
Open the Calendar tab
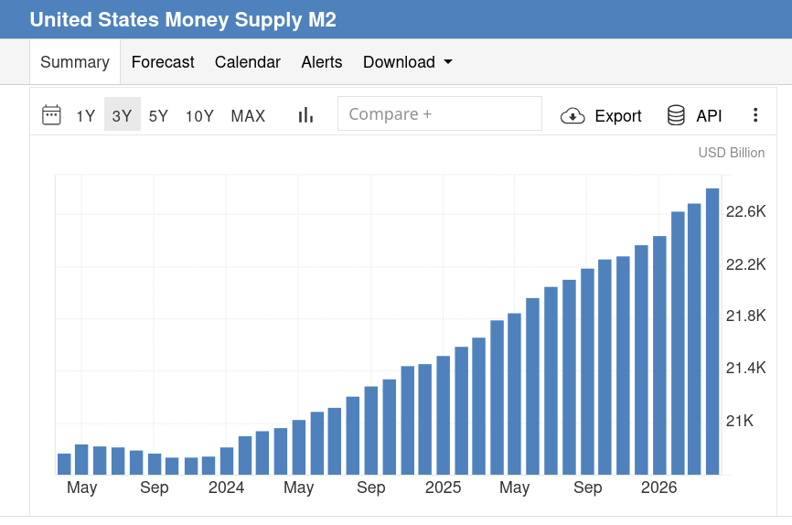248,61
